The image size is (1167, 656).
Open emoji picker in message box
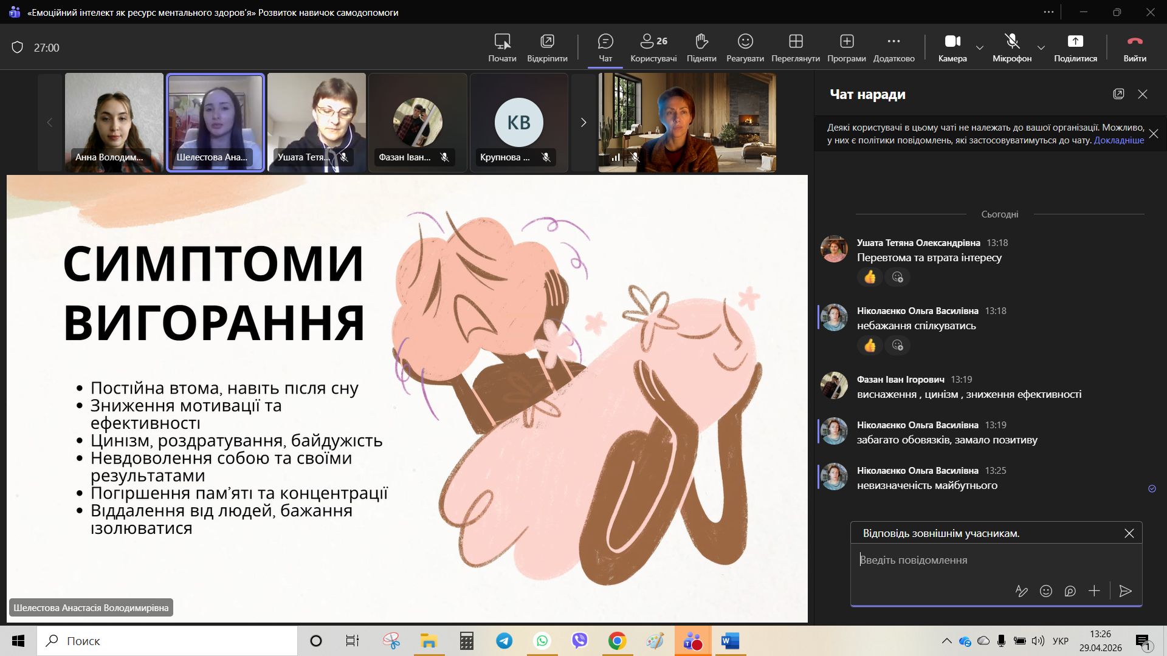pos(1045,591)
